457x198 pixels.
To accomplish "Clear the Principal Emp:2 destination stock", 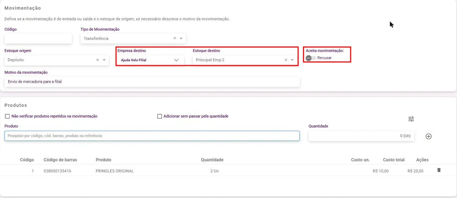I will pyautogui.click(x=286, y=60).
